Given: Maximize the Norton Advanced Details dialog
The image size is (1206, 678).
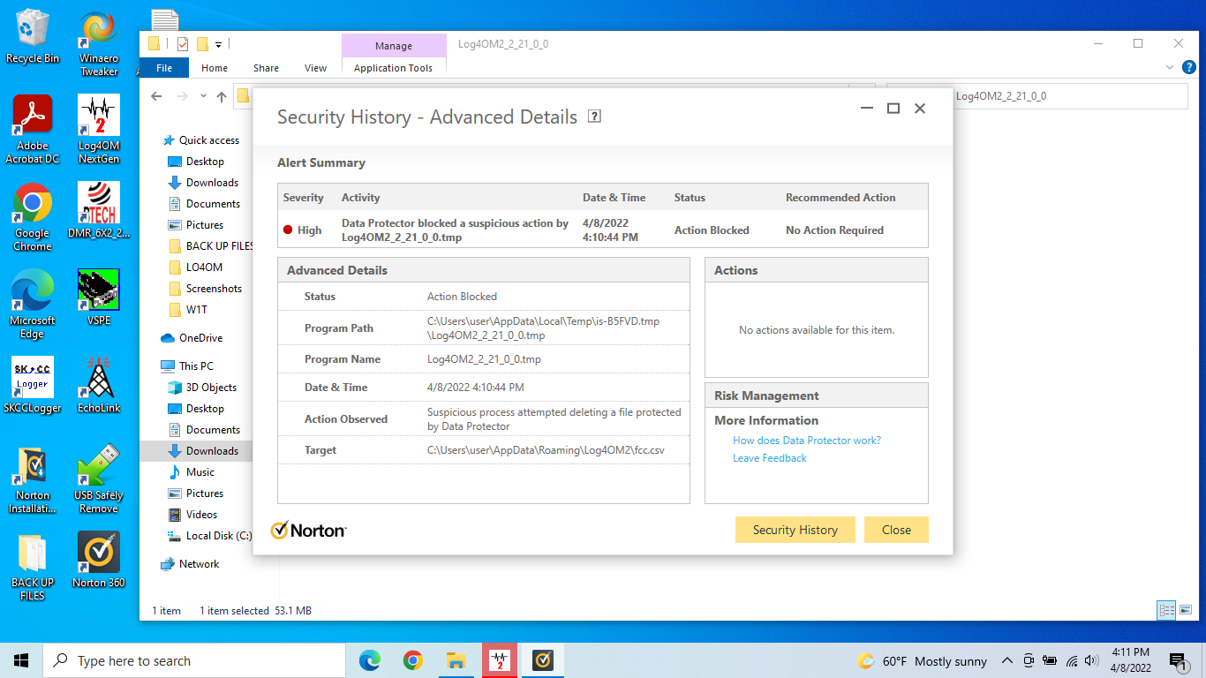Looking at the screenshot, I should [893, 108].
